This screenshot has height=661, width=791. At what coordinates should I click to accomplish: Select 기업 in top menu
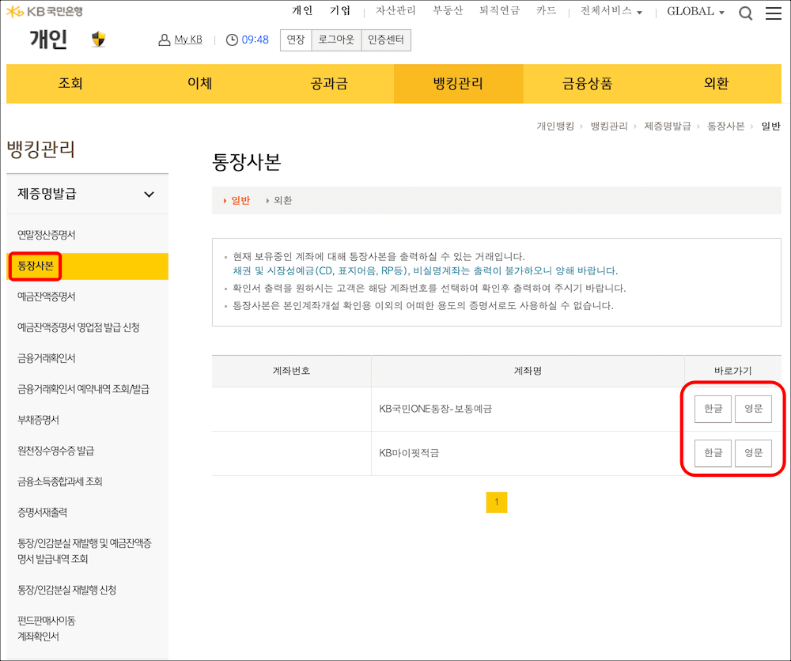pos(340,10)
